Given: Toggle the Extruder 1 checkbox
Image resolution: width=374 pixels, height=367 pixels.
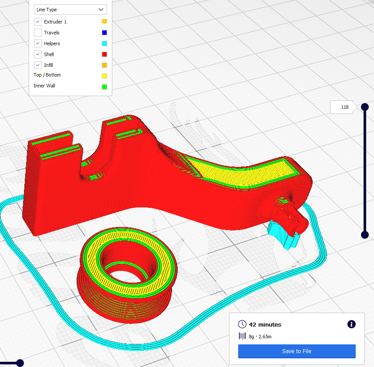Looking at the screenshot, I should pos(38,22).
